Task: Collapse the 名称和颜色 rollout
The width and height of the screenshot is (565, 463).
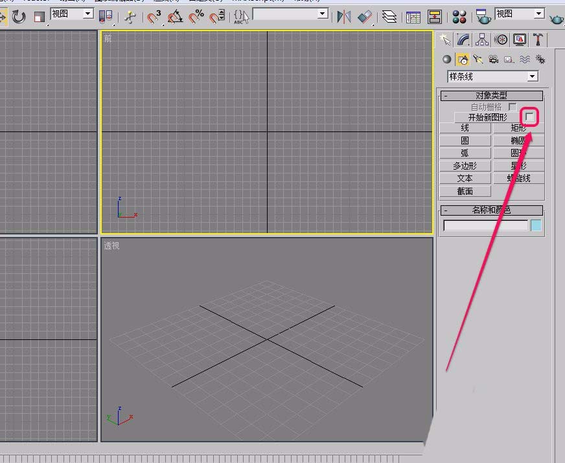Action: coord(492,210)
